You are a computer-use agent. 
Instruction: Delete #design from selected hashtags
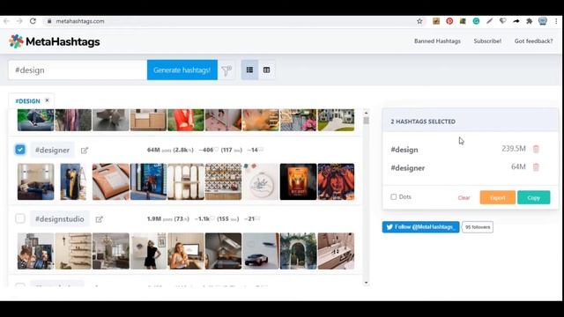point(536,149)
